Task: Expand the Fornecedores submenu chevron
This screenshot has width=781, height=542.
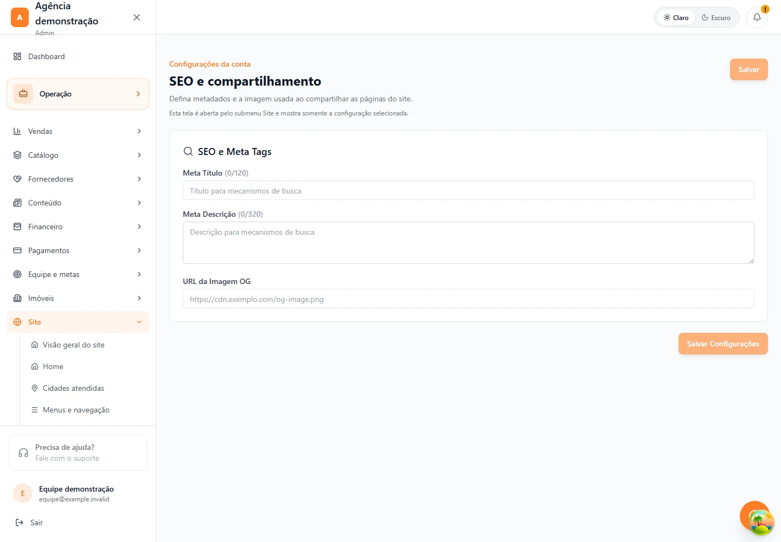Action: click(139, 179)
